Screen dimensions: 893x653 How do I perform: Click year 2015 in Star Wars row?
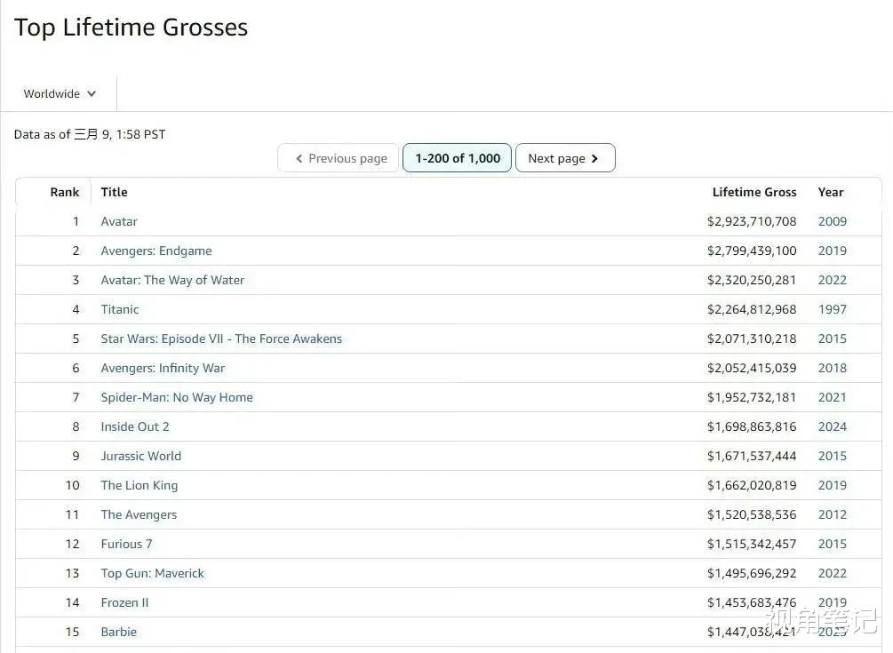[832, 338]
